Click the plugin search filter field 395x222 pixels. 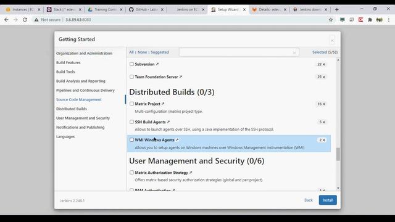pyautogui.click(x=239, y=52)
